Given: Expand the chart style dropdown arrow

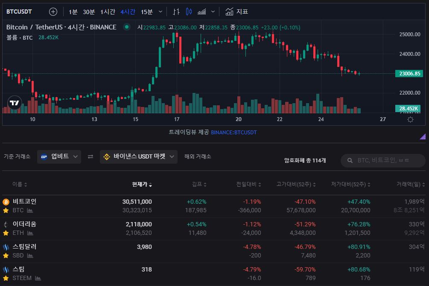Looking at the screenshot, I should pos(213,12).
